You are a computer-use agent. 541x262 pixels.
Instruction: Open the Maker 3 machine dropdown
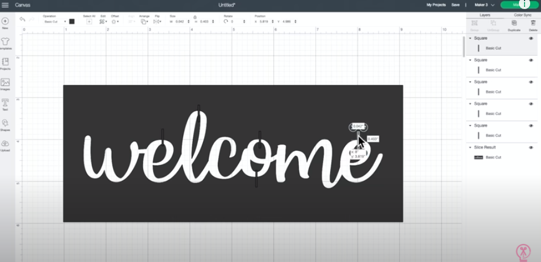click(484, 5)
